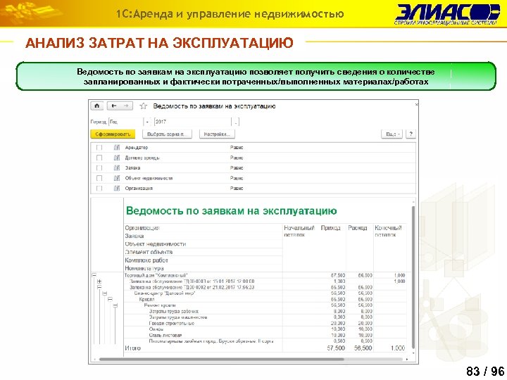Click the left arrow of horizontal scrollbar
507x380 pixels.
point(94,359)
